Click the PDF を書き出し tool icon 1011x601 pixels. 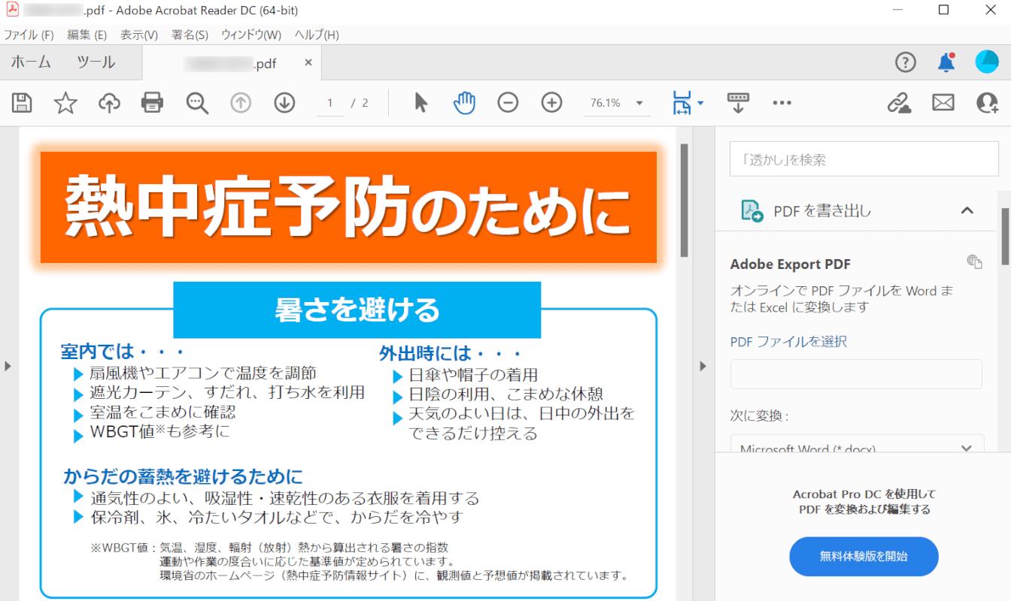(752, 211)
